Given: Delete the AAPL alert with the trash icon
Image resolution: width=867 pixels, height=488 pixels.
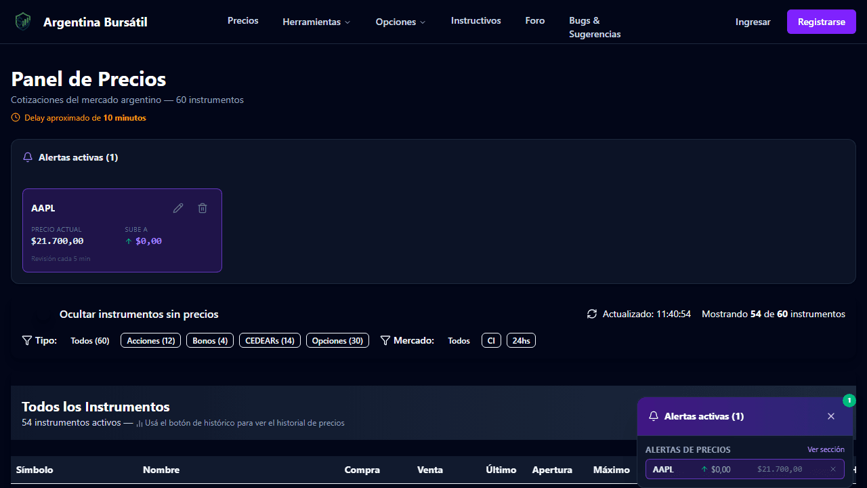Looking at the screenshot, I should [x=203, y=208].
